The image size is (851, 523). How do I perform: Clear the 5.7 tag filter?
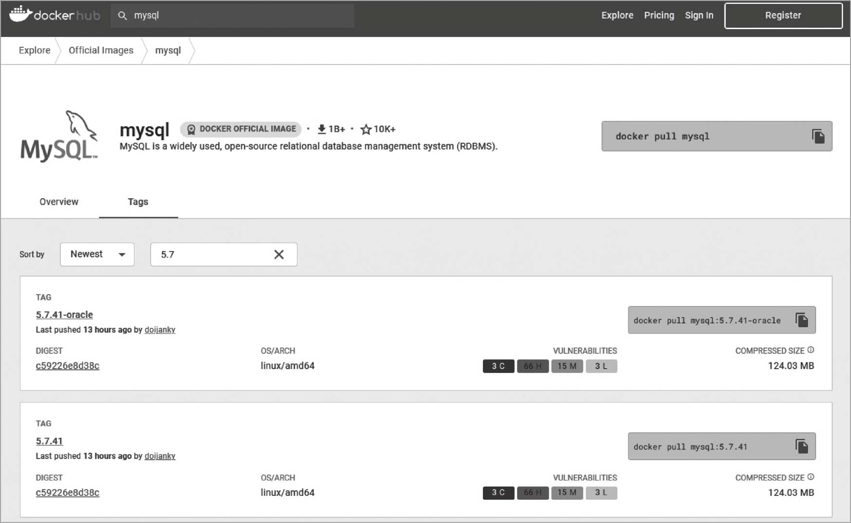click(x=279, y=254)
